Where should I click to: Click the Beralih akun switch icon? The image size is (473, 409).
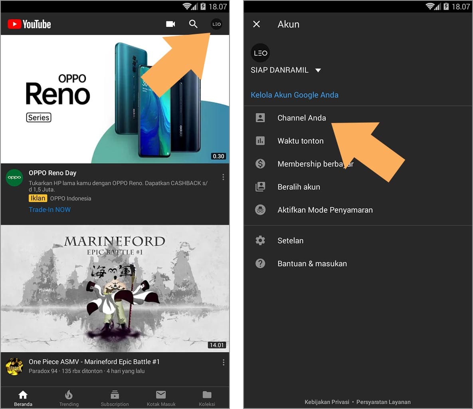point(260,187)
